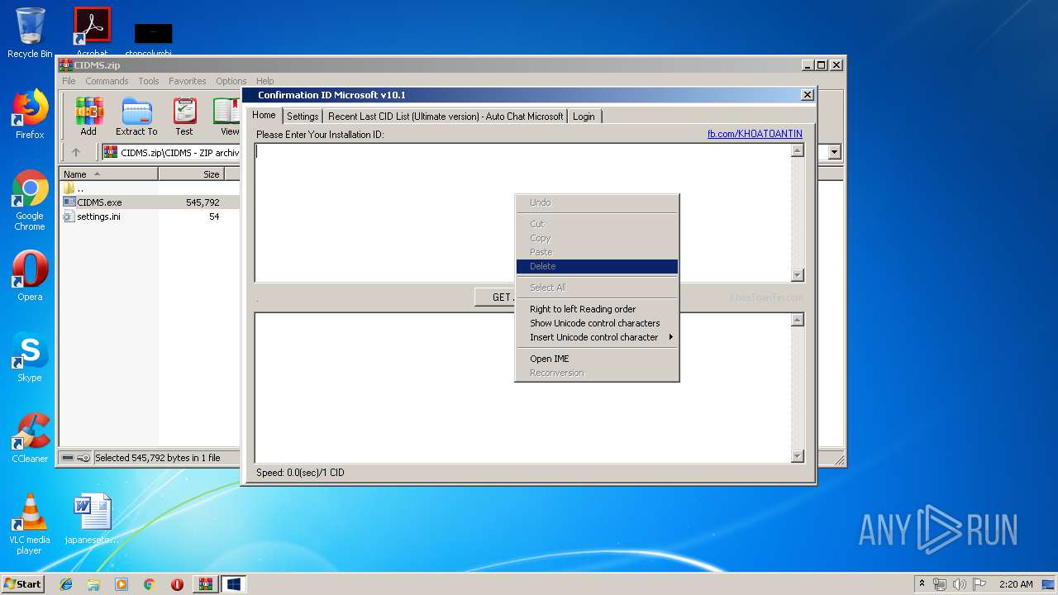The height and width of the screenshot is (595, 1058).
Task: Open Windows Explorer from taskbar
Action: 93,584
